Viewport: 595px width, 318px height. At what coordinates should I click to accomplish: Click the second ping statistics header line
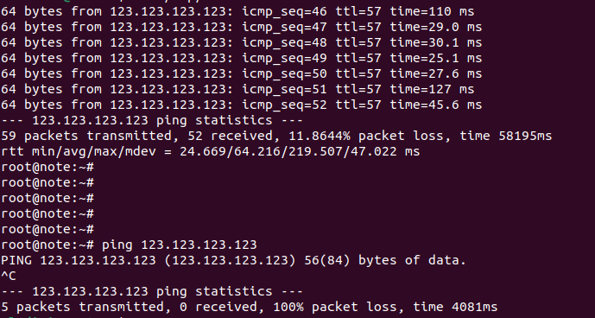(152, 291)
